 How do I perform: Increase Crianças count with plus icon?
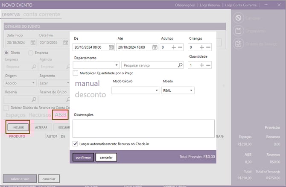click(201, 47)
